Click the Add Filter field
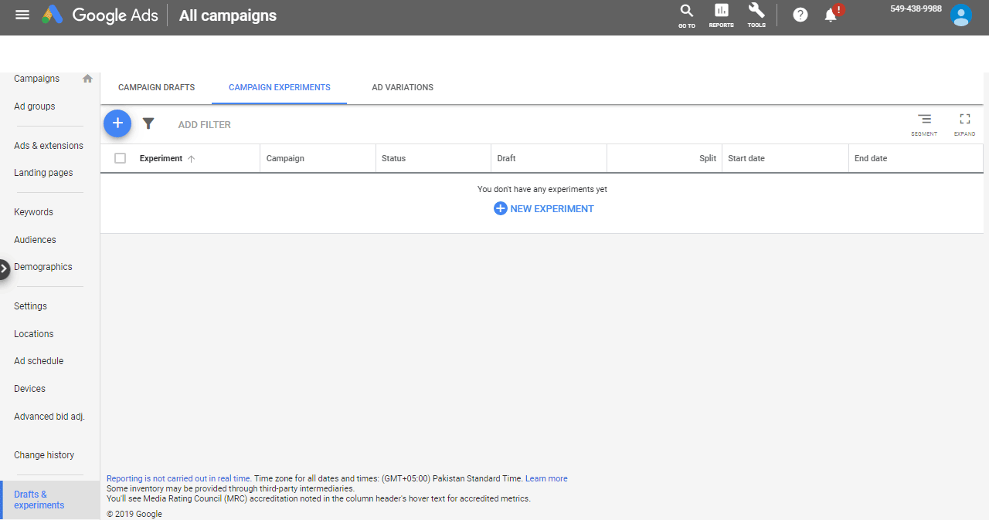The width and height of the screenshot is (989, 520). coord(205,125)
